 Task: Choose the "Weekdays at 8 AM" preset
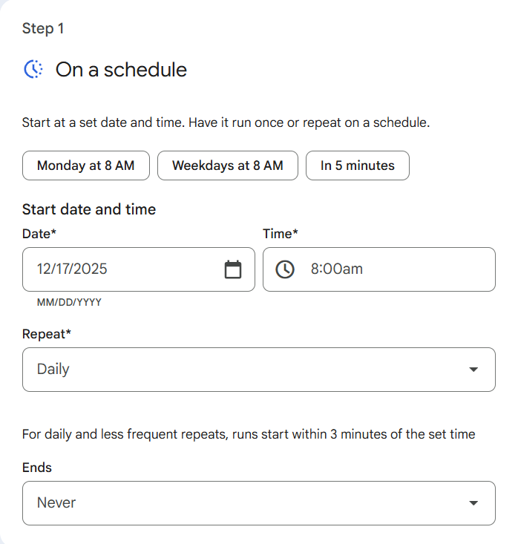click(228, 166)
